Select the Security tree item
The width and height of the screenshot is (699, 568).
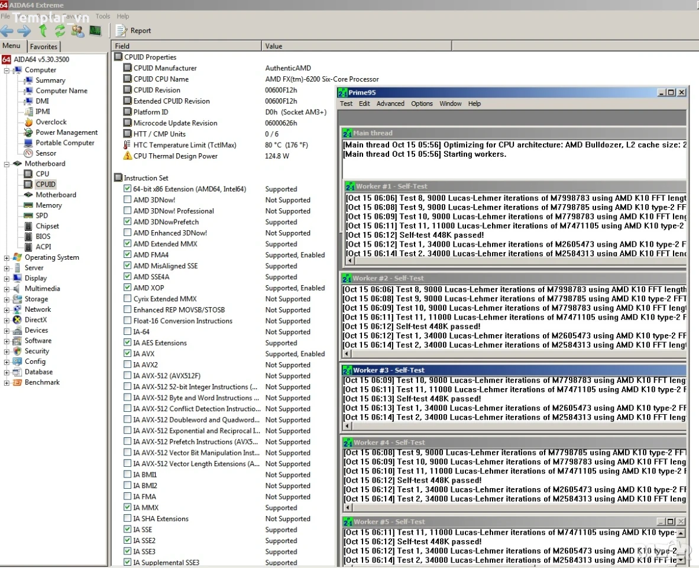(x=37, y=351)
